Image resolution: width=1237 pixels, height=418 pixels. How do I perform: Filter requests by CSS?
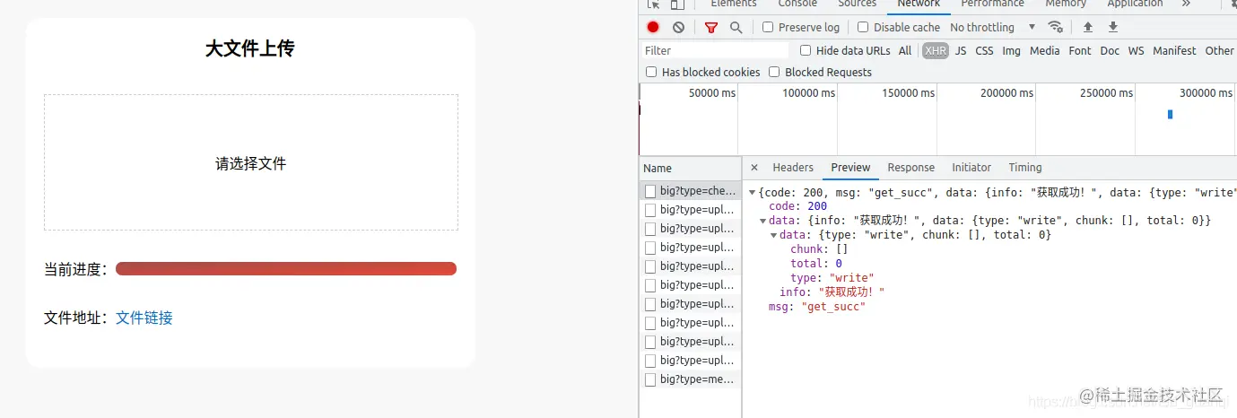click(985, 51)
